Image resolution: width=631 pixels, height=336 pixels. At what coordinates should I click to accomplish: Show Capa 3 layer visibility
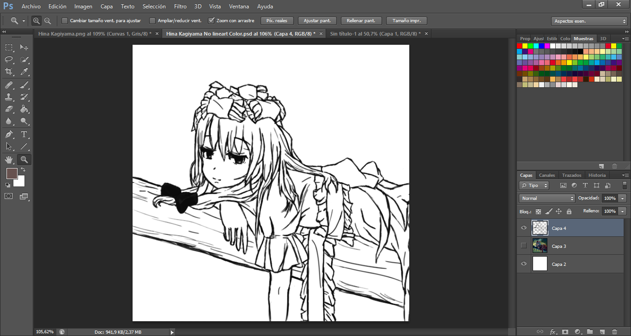point(523,246)
